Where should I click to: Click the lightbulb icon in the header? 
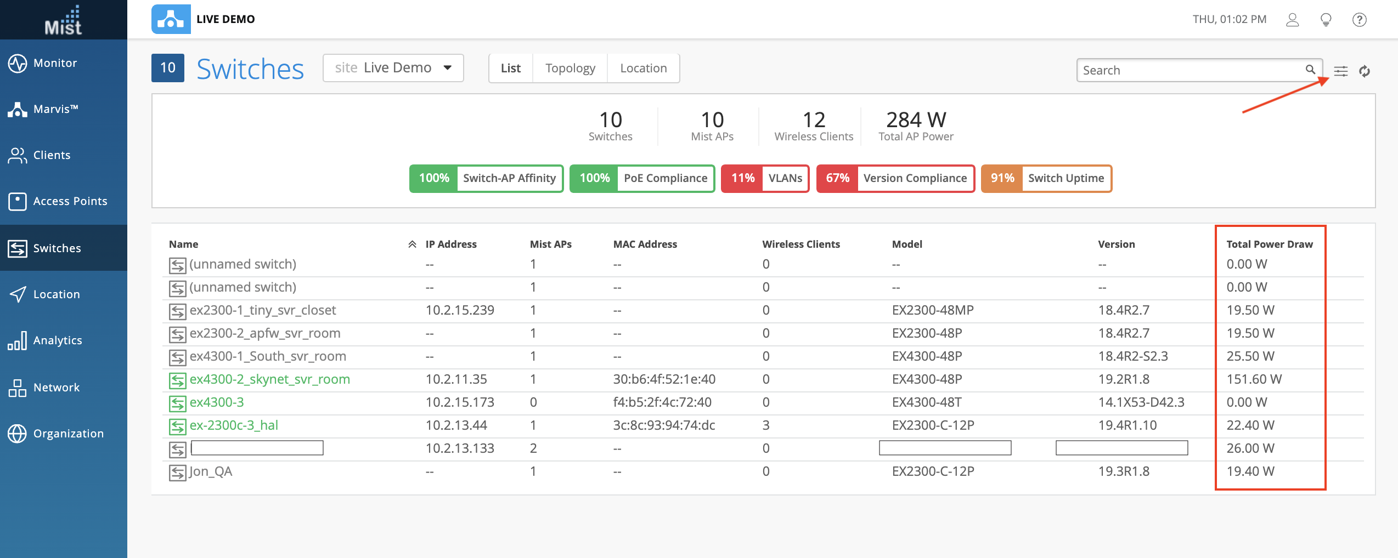point(1326,20)
